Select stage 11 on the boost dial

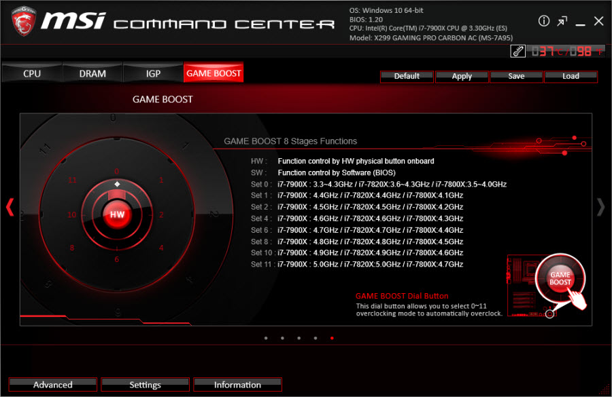pyautogui.click(x=73, y=181)
